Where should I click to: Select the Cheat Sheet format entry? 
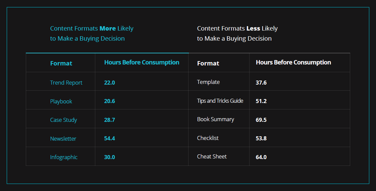coord(212,156)
